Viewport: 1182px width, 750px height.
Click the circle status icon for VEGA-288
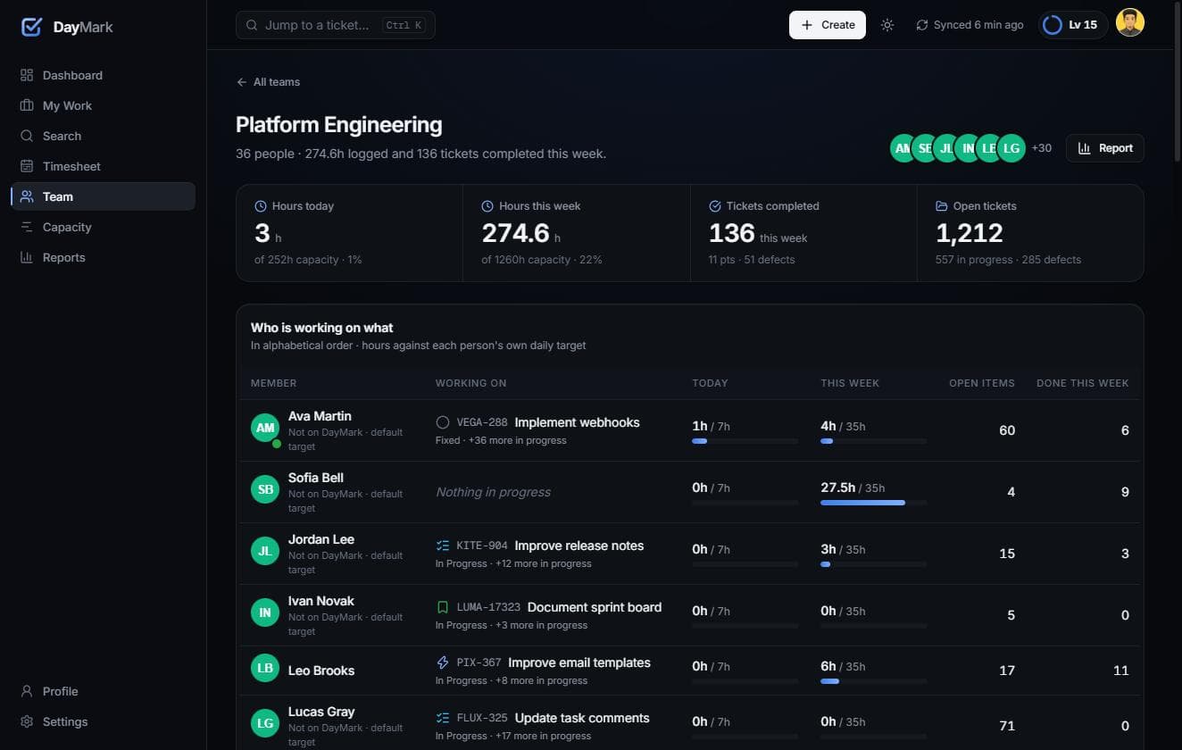pos(443,422)
